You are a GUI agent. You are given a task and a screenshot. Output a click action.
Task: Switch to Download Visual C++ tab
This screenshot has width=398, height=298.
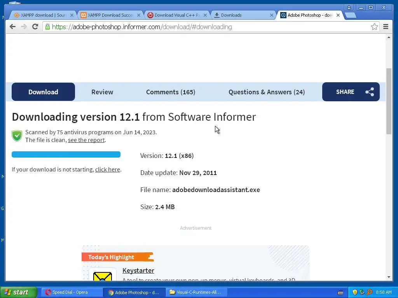click(x=176, y=15)
